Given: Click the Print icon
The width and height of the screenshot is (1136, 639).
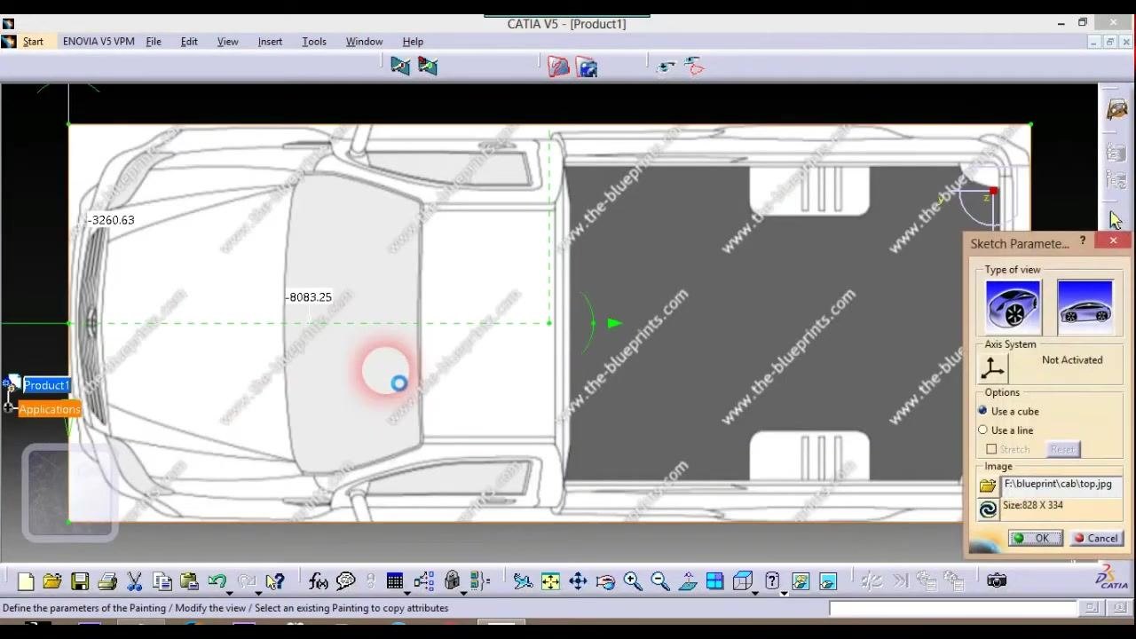Looking at the screenshot, I should (x=107, y=581).
